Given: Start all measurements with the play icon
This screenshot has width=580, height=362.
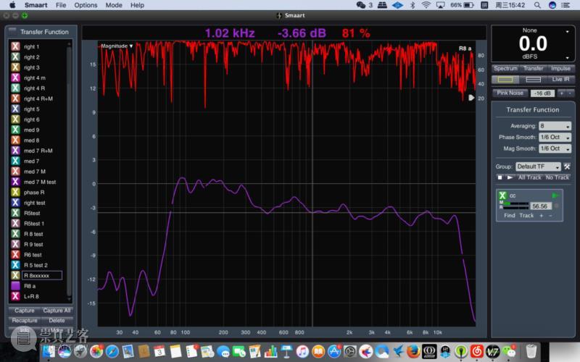Looking at the screenshot, I should (x=510, y=177).
